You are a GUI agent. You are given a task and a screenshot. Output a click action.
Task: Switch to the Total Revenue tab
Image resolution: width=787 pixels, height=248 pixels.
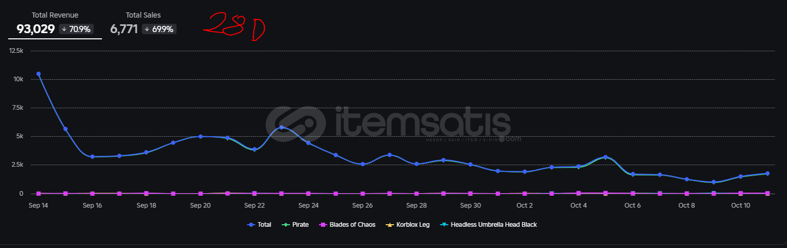(55, 16)
